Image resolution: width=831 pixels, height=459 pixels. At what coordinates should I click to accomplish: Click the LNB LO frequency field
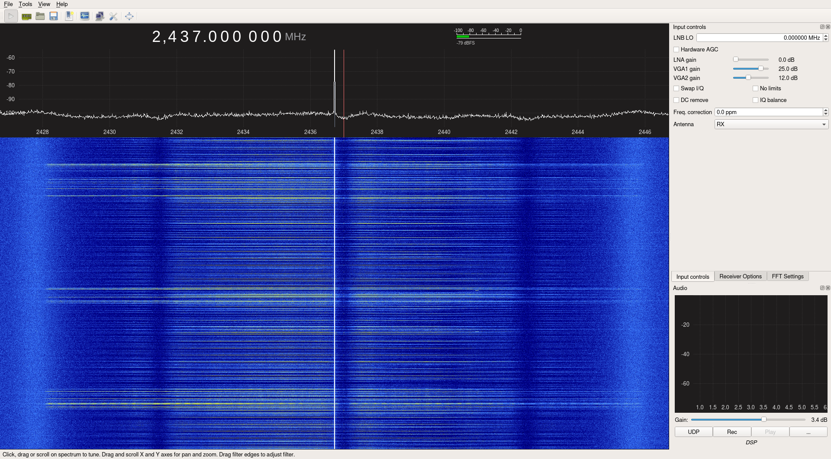pos(759,38)
